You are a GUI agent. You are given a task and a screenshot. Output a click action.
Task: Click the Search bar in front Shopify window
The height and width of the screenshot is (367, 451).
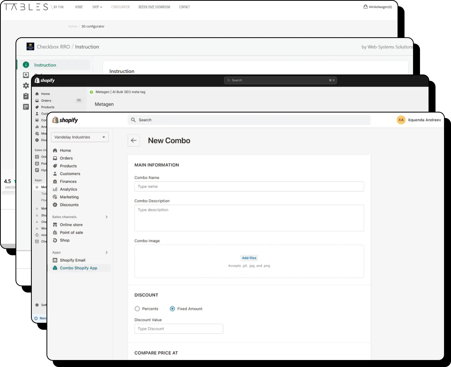click(249, 120)
